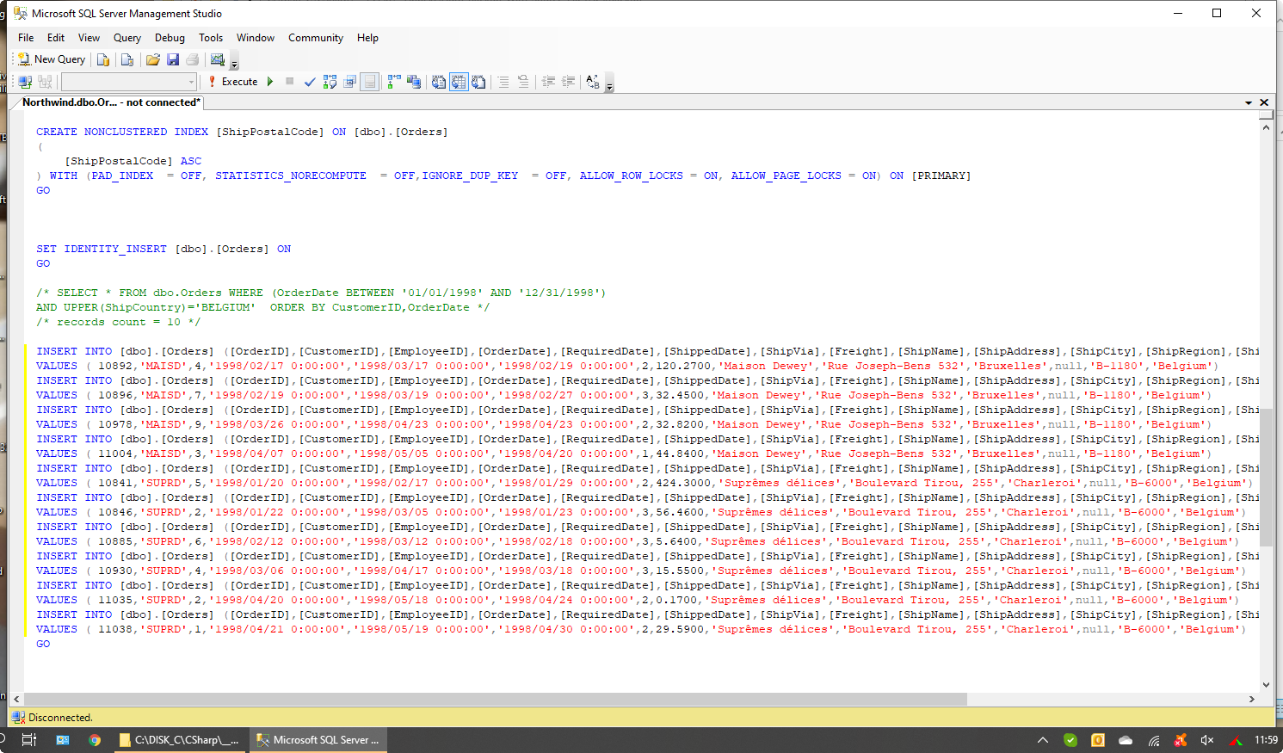Viewport: 1283px width, 753px height.
Task: Open a Database Engine Query
Action: click(103, 59)
